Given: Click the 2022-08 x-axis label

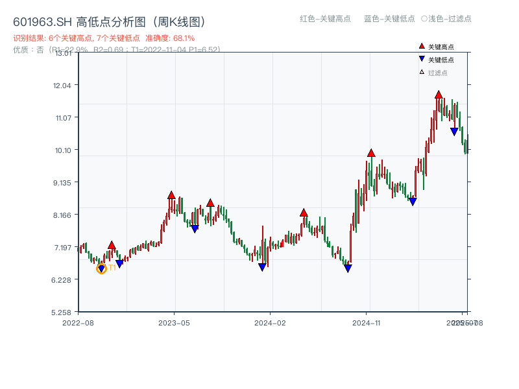Looking at the screenshot, I should 78,323.
